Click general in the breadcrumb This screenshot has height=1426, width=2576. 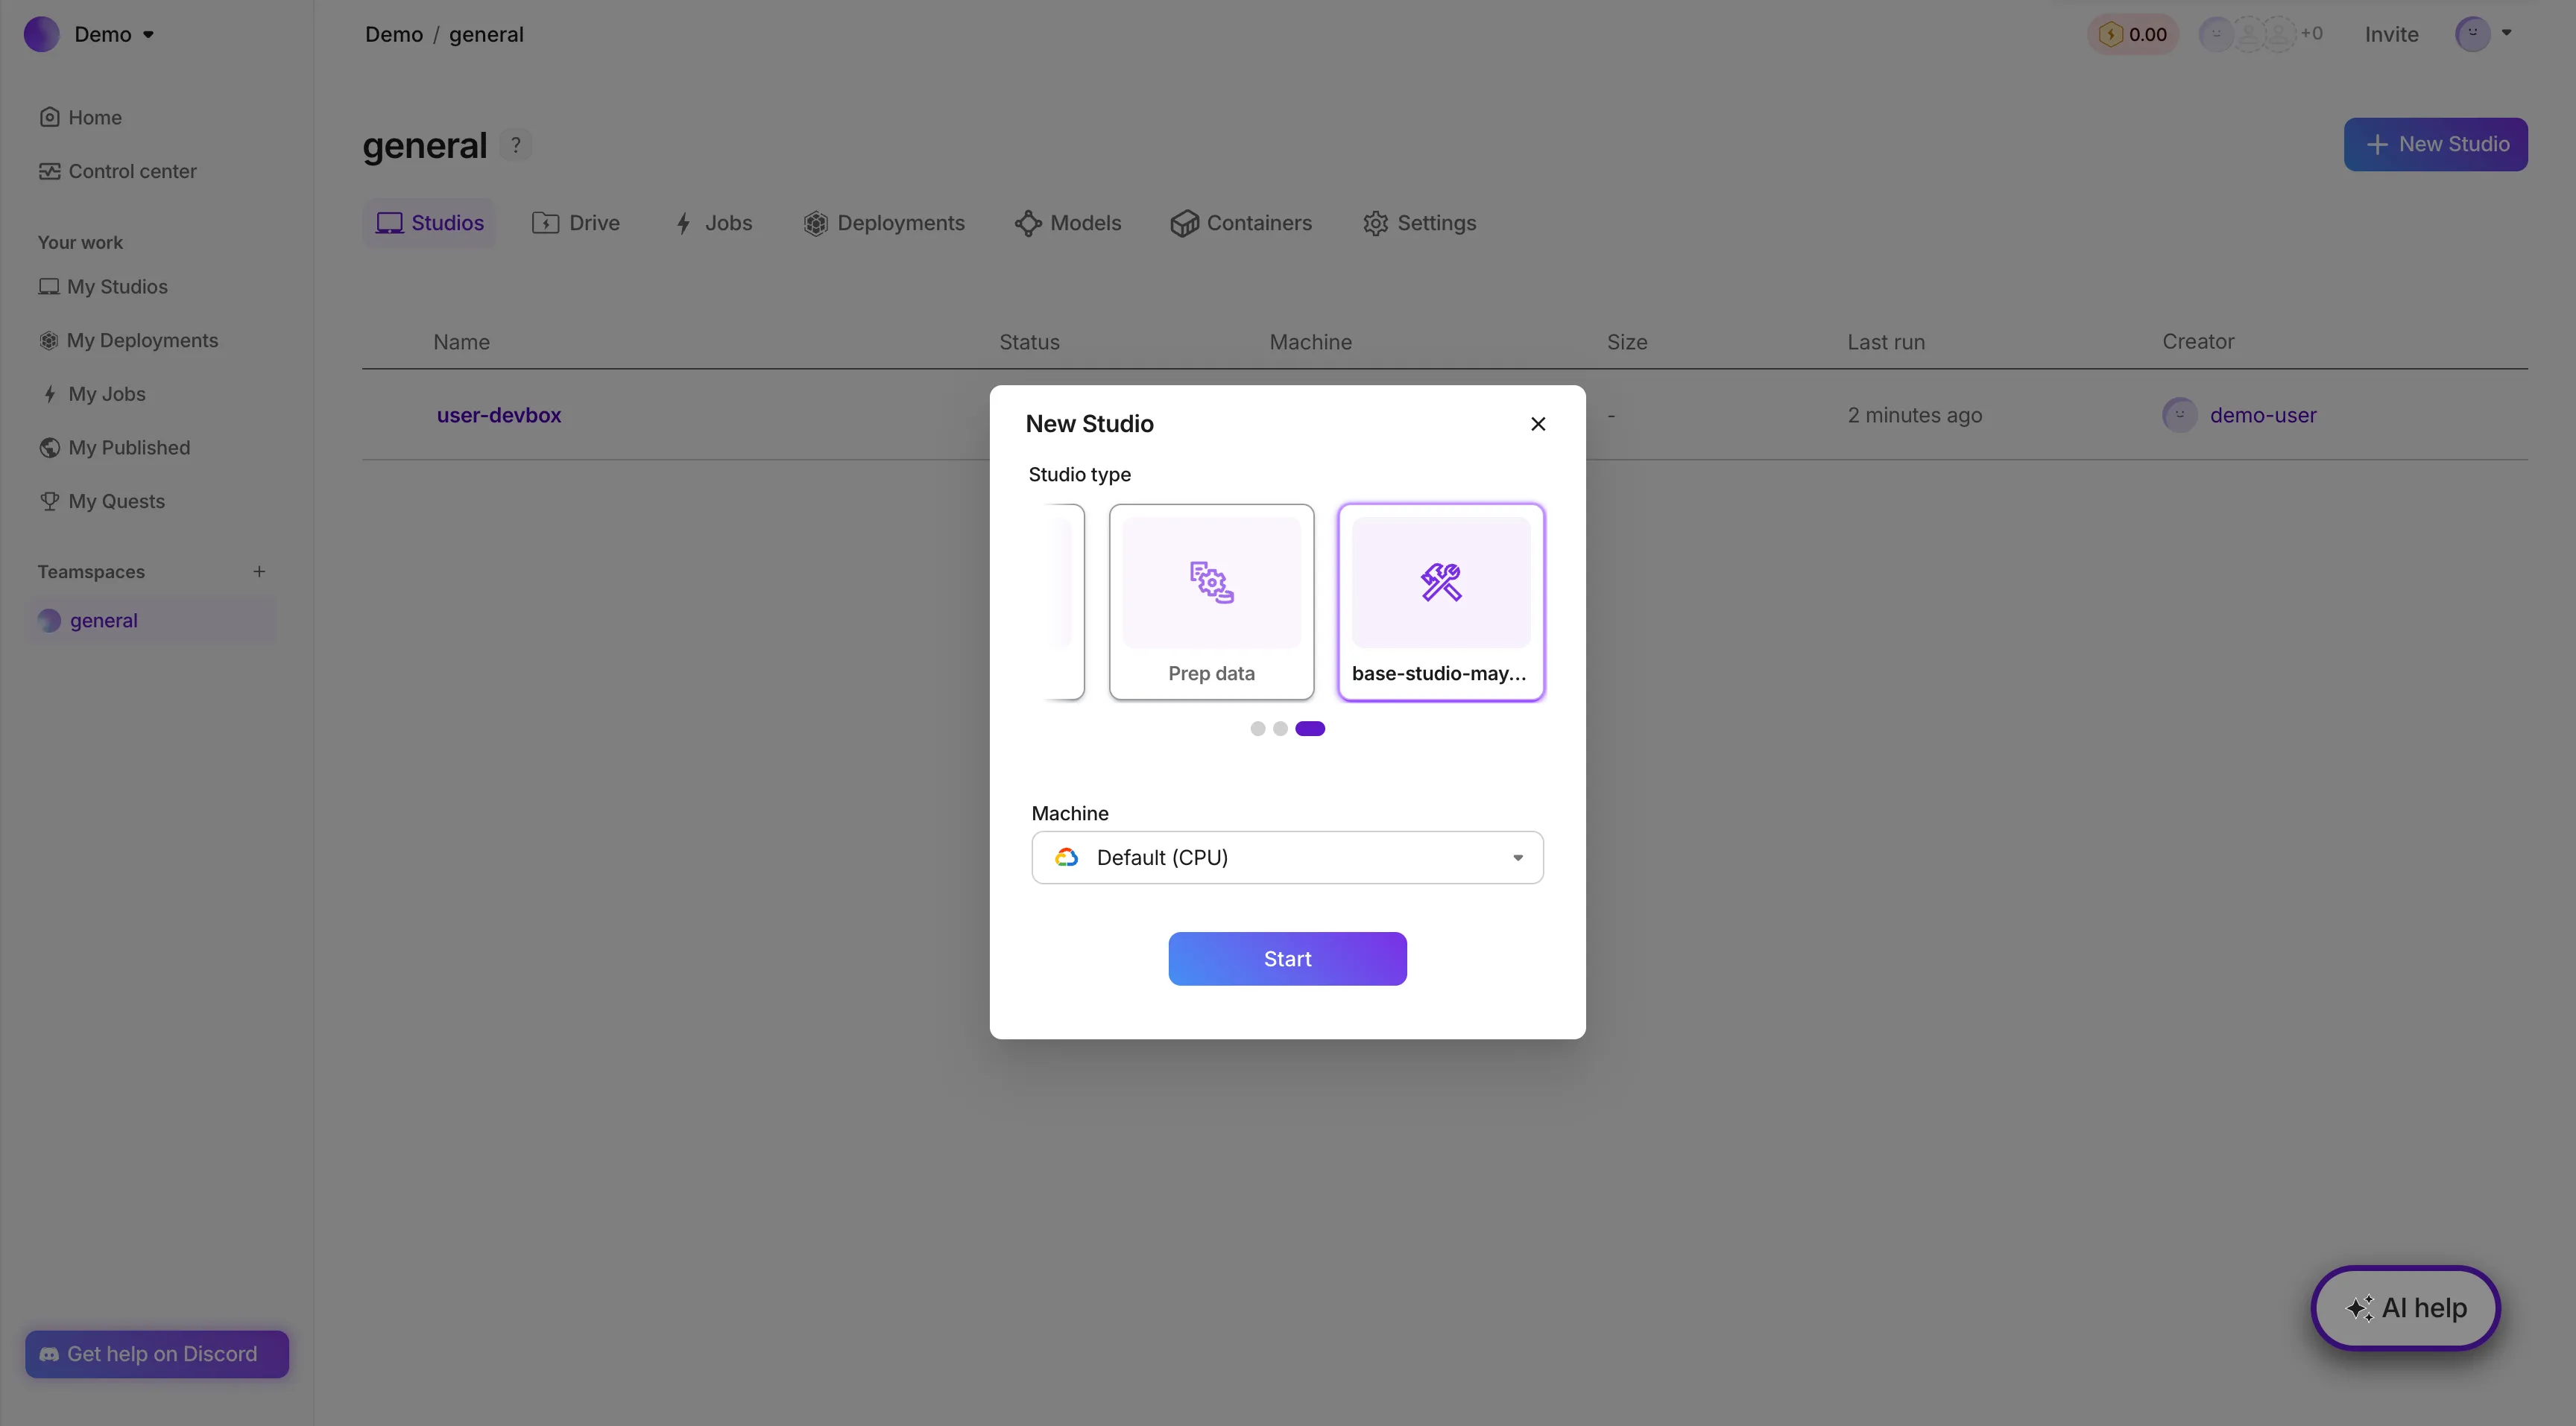[x=486, y=34]
